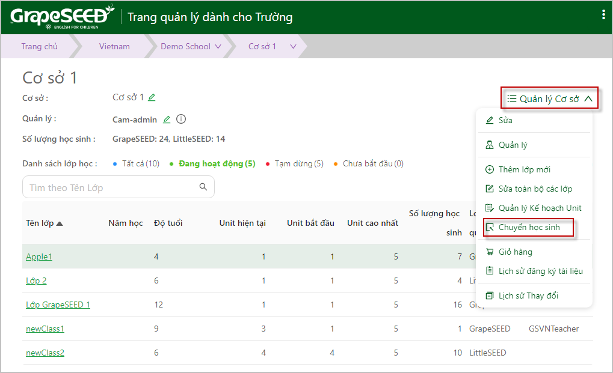Open the vertical three-dot menu in header

[x=603, y=15]
